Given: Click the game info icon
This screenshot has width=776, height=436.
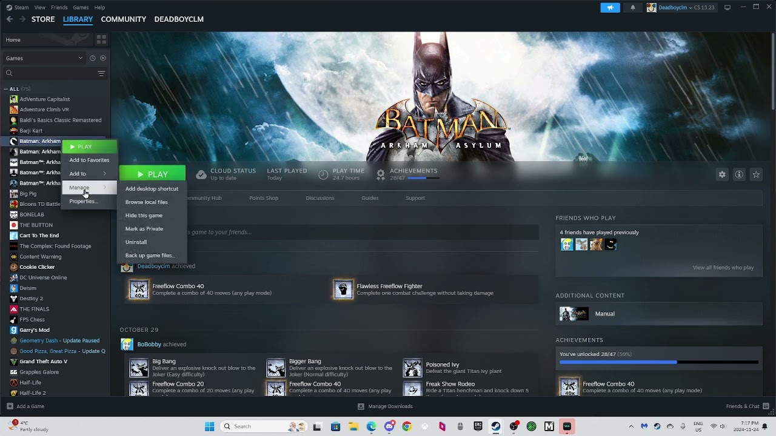Looking at the screenshot, I should [x=739, y=174].
